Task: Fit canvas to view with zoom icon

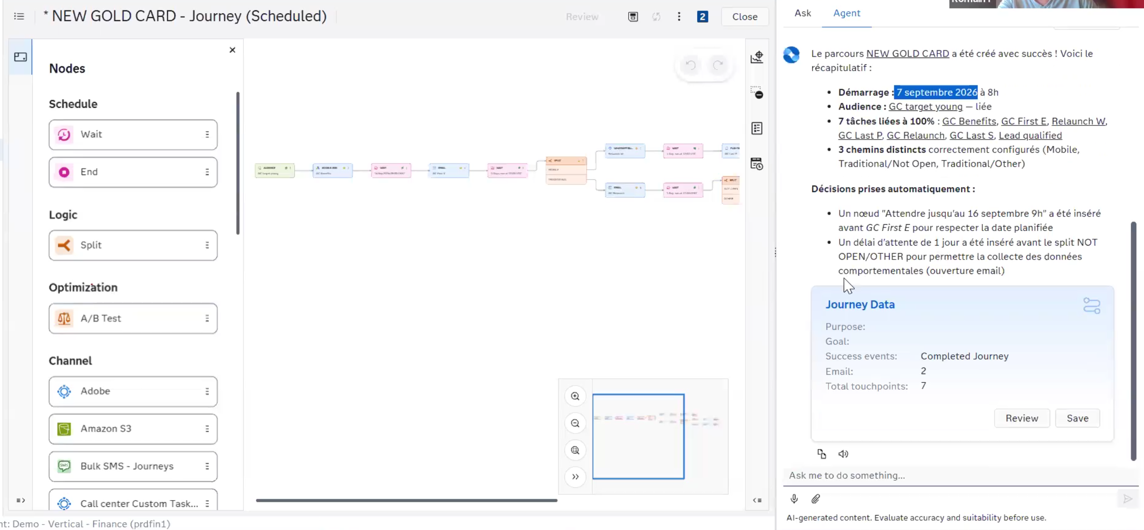Action: 575,450
